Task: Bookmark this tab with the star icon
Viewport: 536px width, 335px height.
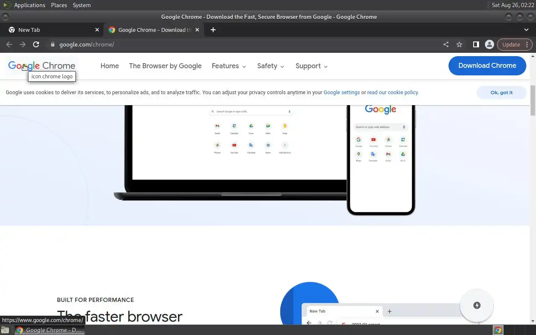Action: point(459,44)
